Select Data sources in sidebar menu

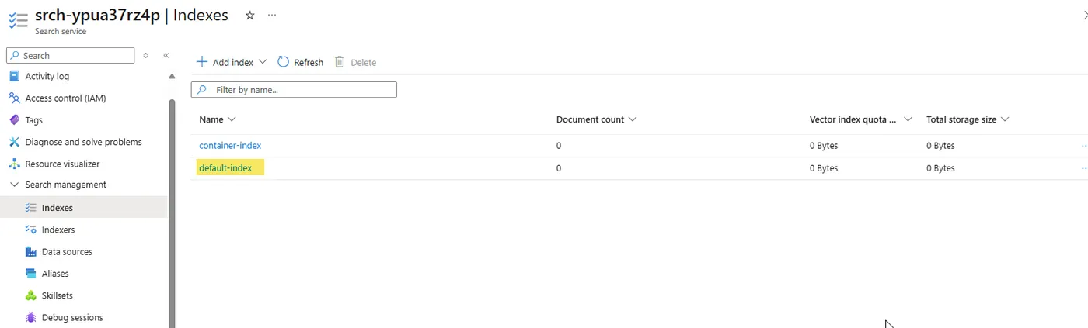click(67, 251)
